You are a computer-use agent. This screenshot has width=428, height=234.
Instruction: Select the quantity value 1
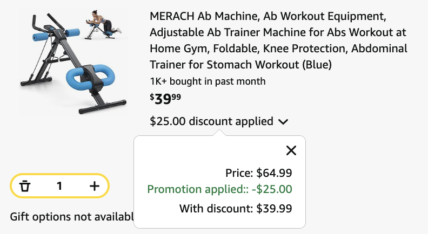tap(59, 186)
